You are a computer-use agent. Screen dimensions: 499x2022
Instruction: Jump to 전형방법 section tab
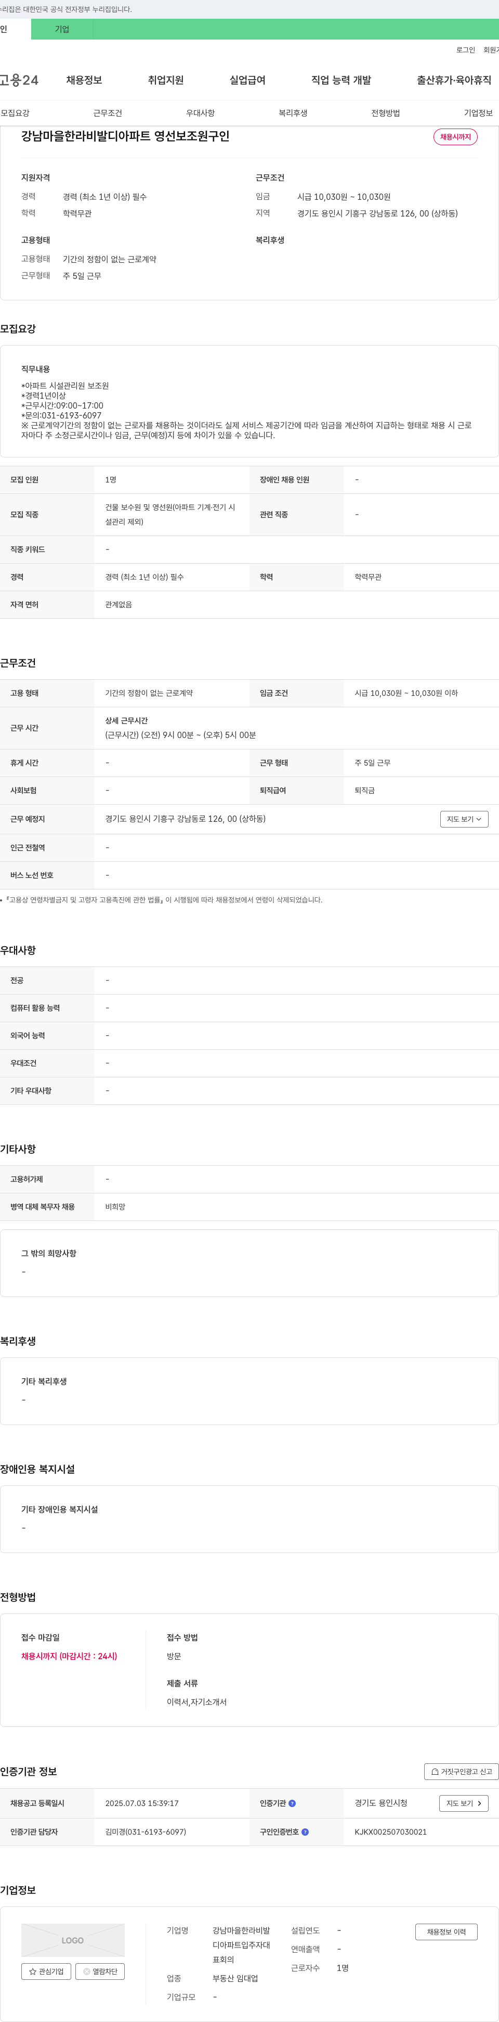click(385, 113)
